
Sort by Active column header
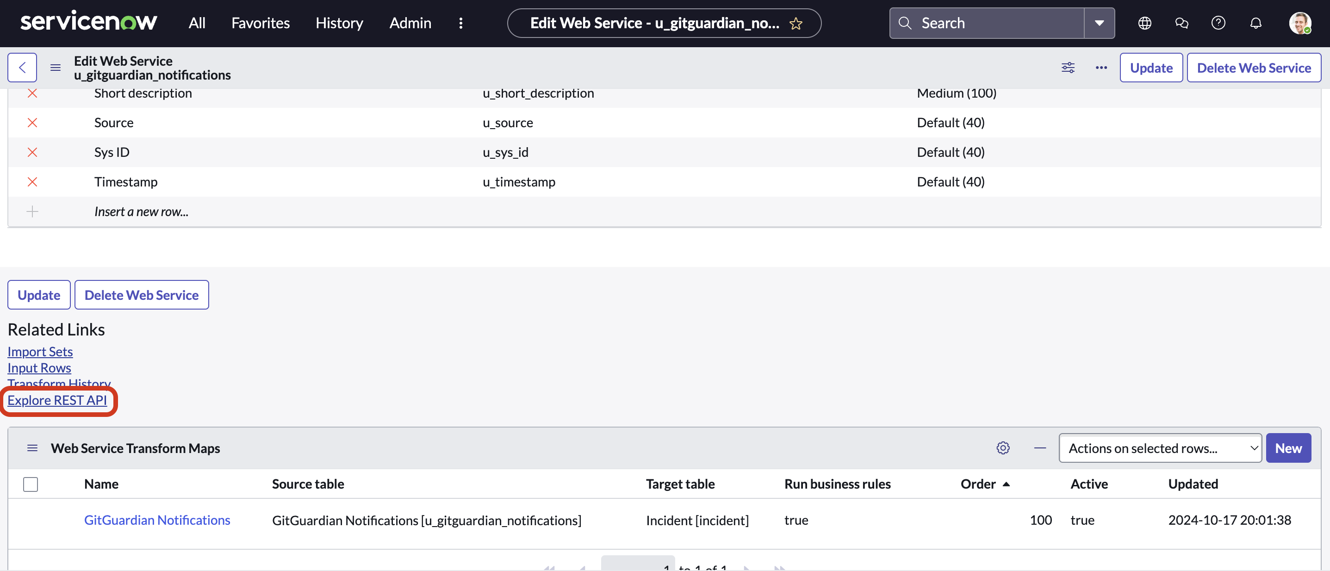(x=1089, y=484)
